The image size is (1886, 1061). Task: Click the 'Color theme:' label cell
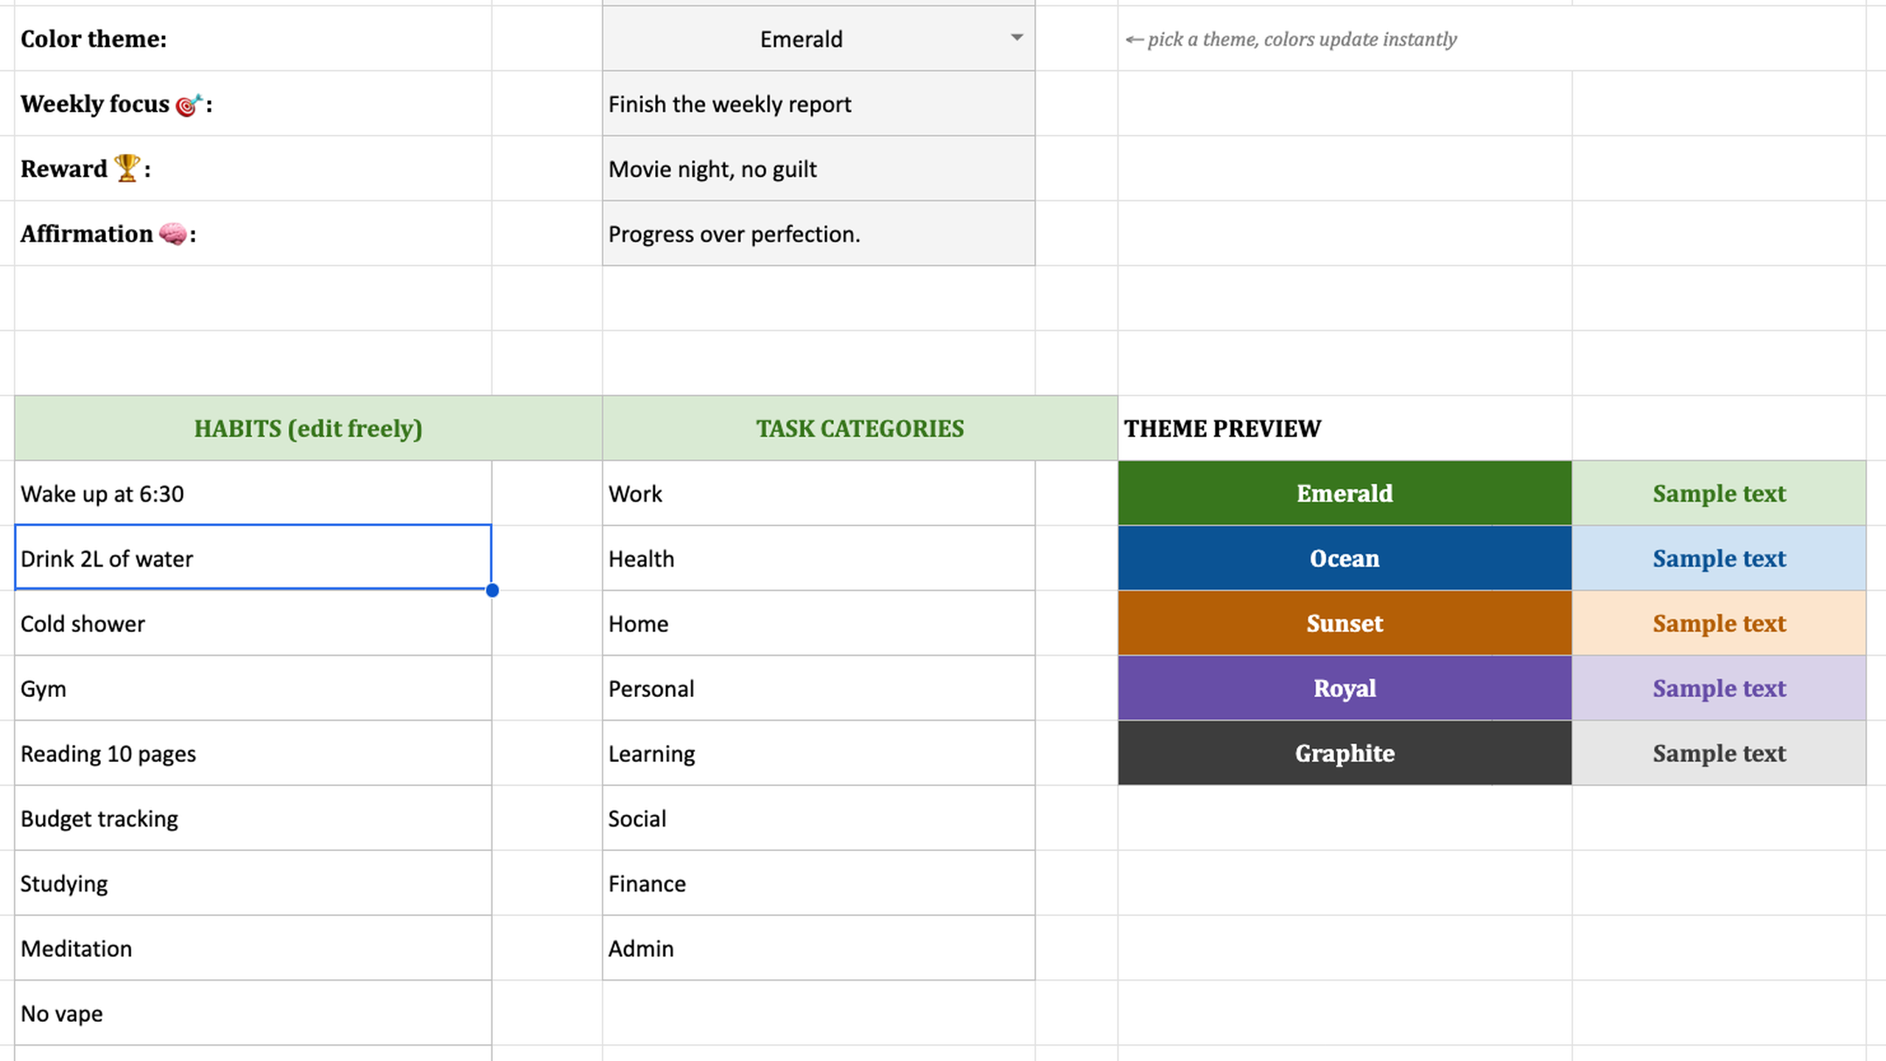coord(253,39)
